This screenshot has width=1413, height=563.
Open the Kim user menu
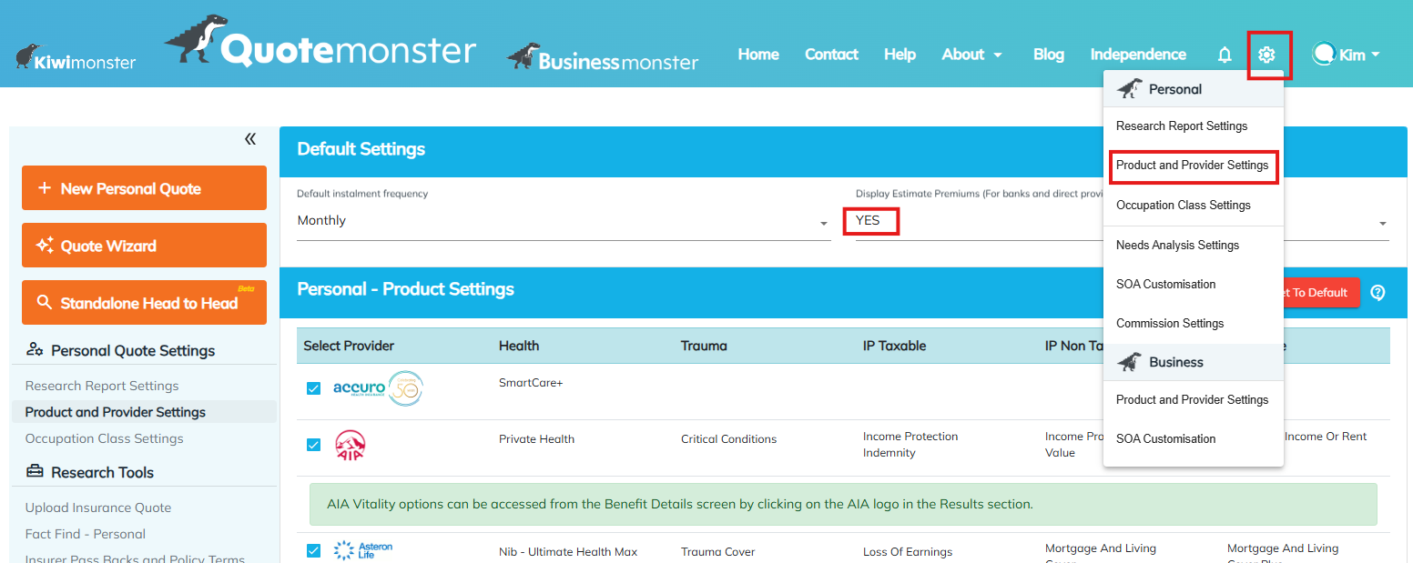[x=1347, y=55]
